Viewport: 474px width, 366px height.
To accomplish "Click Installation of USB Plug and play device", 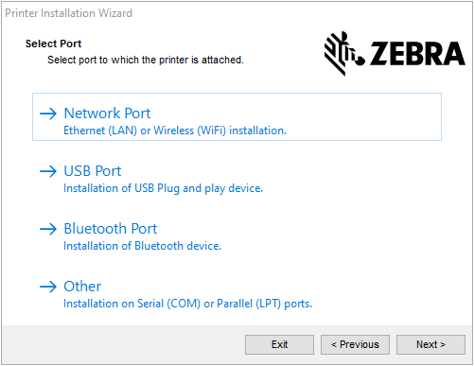I will click(163, 188).
